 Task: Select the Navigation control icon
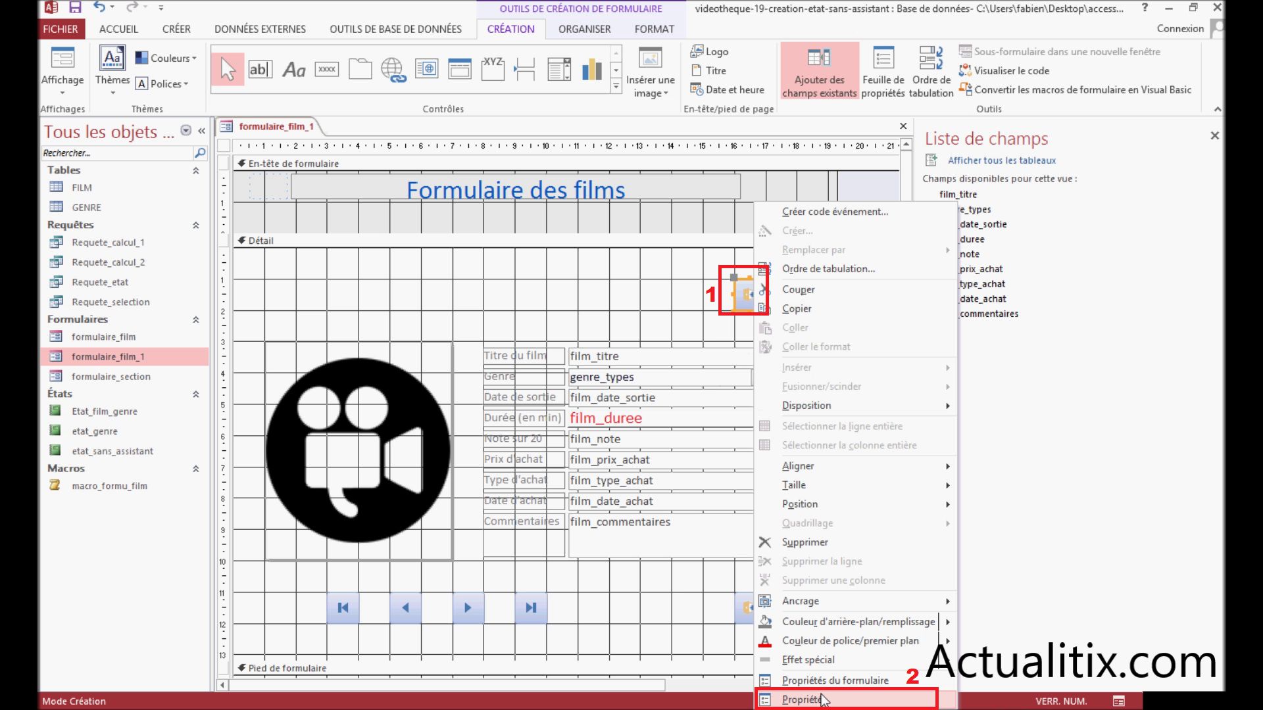[460, 69]
